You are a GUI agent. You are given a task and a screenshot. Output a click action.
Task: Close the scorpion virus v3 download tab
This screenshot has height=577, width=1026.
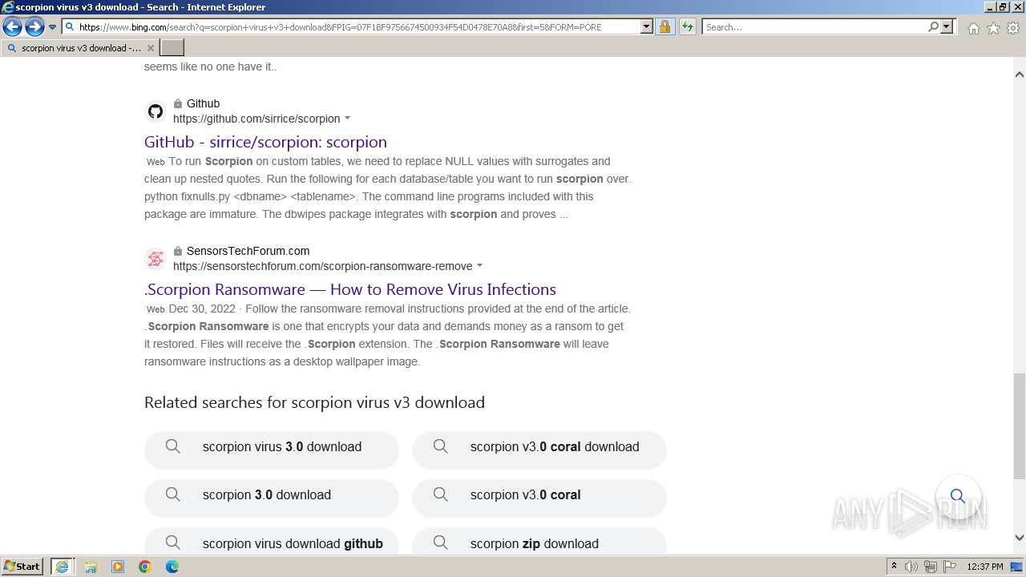(150, 48)
